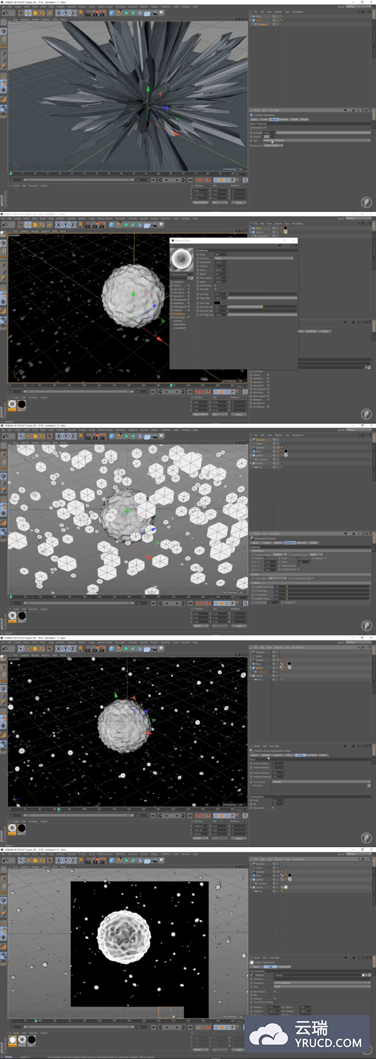Screen dimensions: 376x1059
Task: Click the Maxon logo icon in topmost window
Action: (x=367, y=202)
